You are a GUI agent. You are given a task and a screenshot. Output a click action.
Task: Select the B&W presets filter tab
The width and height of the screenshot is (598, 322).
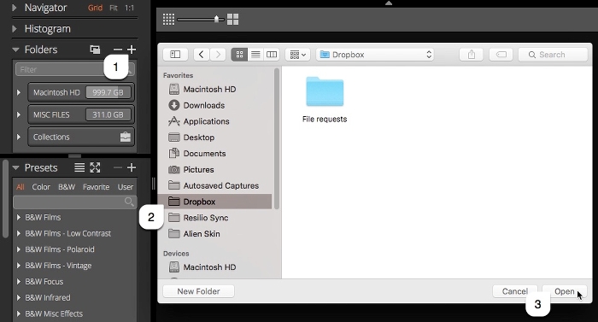click(x=67, y=187)
